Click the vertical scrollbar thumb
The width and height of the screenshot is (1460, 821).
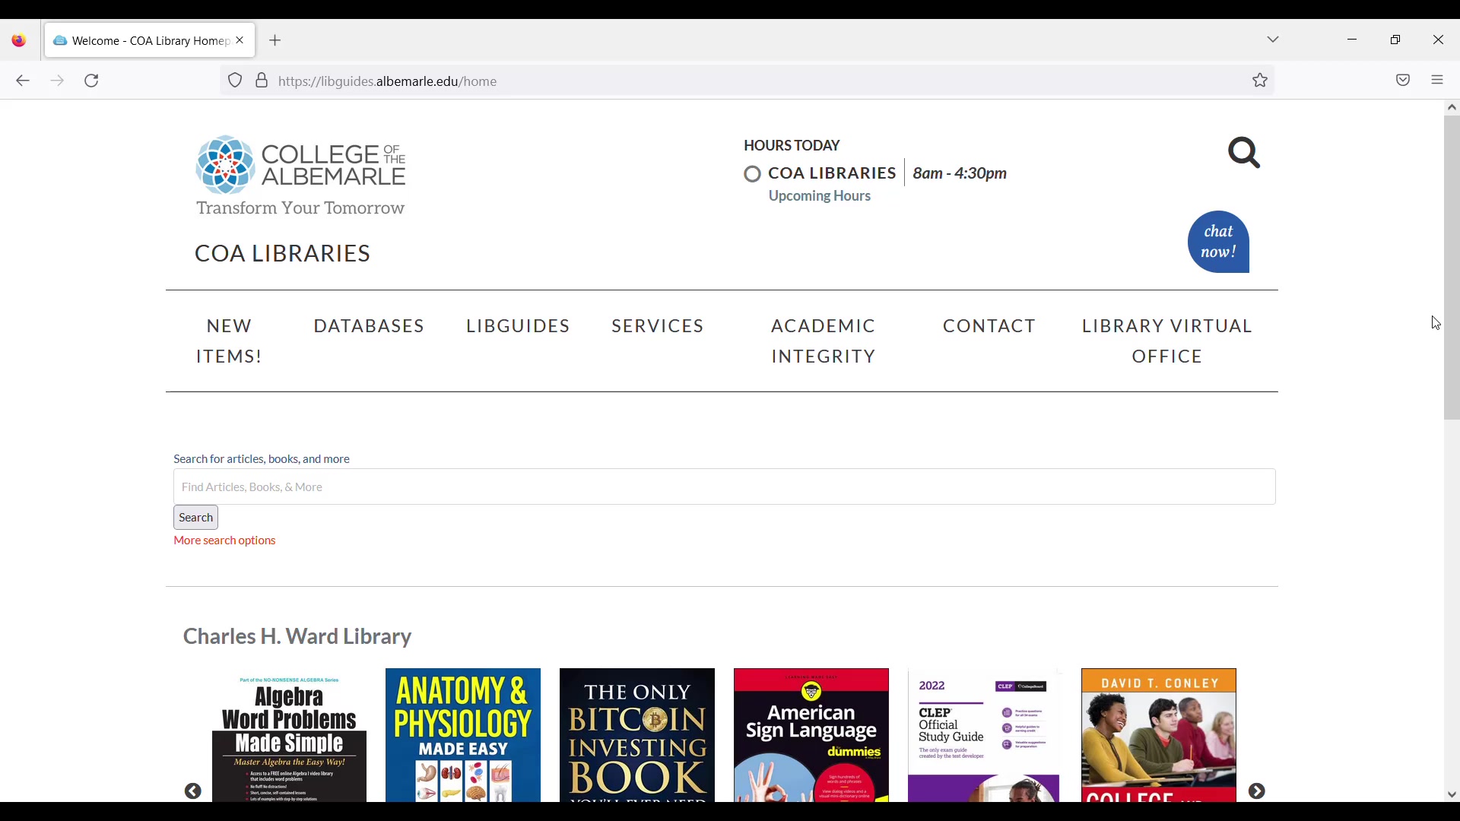(1452, 268)
